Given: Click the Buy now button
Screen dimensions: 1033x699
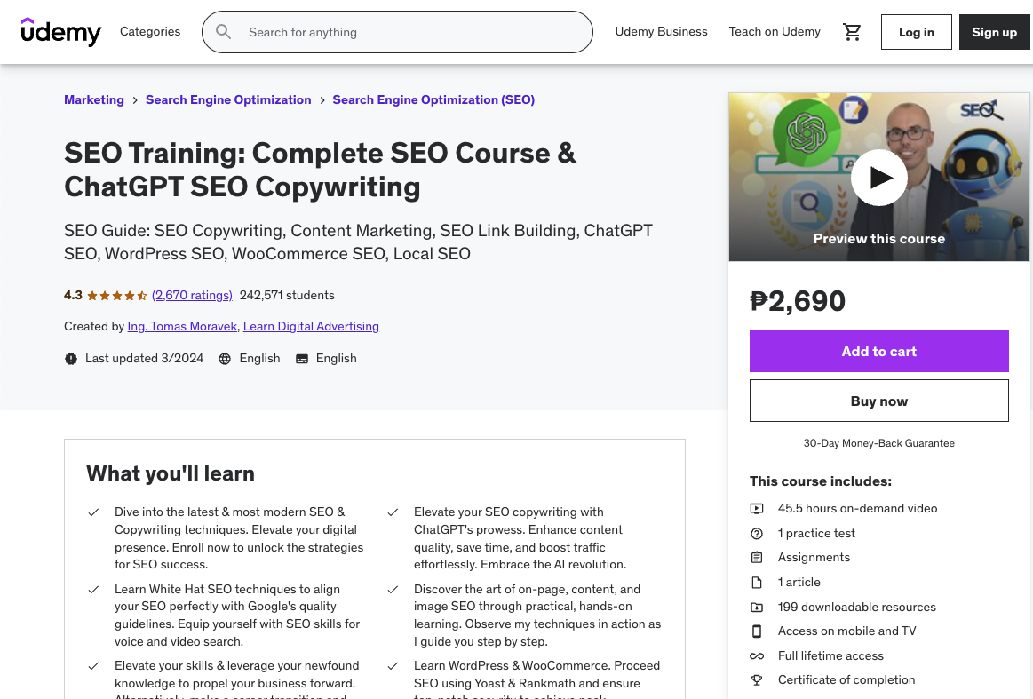Looking at the screenshot, I should click(x=878, y=401).
